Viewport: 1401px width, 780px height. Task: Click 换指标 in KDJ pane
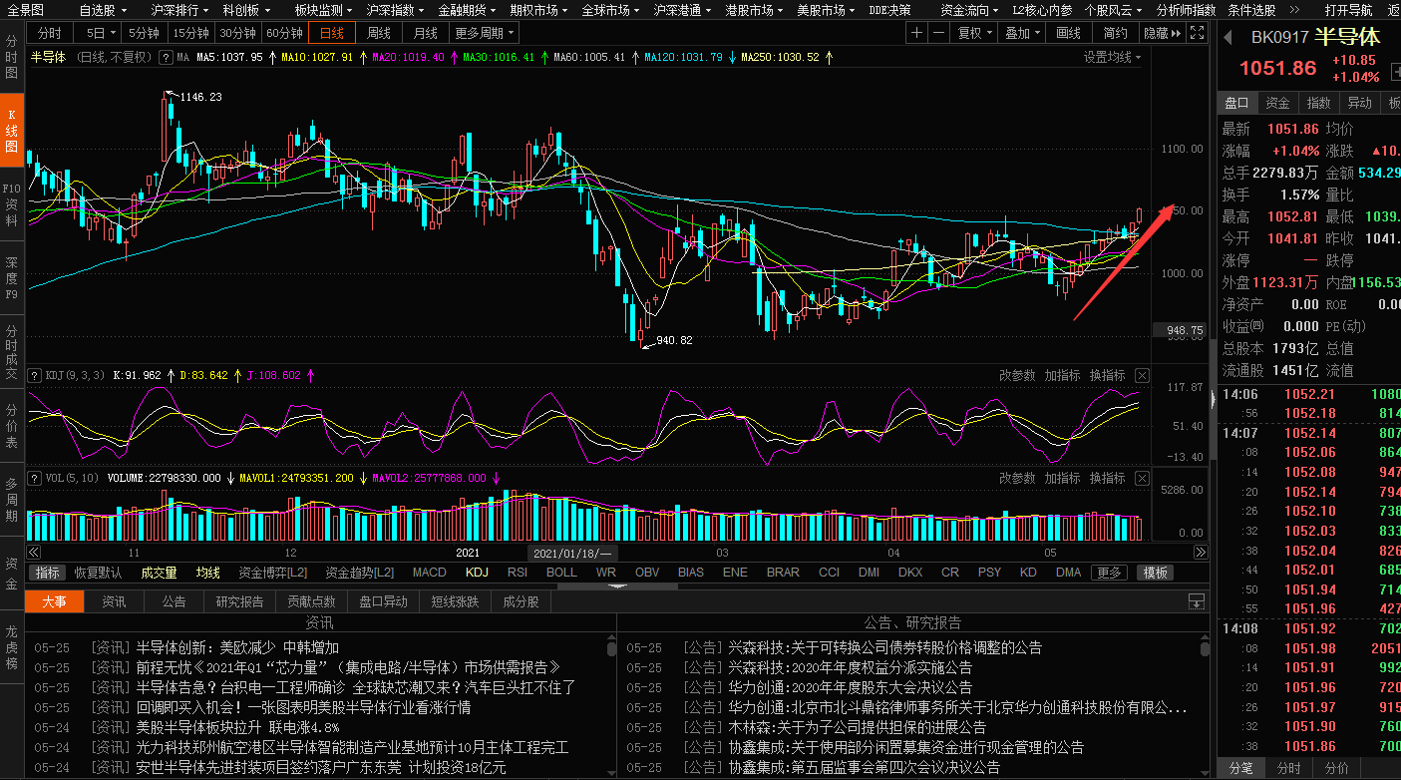(1107, 376)
